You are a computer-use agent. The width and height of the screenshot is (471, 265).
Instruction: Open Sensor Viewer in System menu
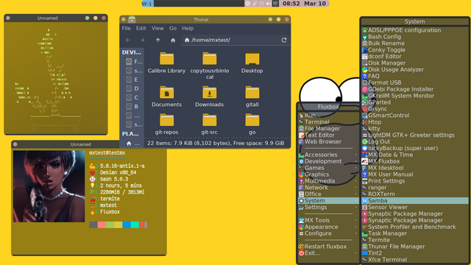tap(415, 208)
